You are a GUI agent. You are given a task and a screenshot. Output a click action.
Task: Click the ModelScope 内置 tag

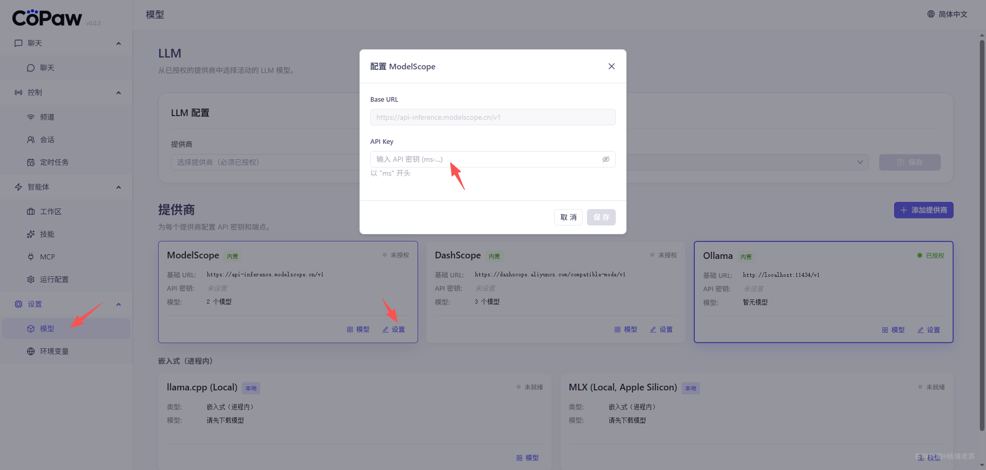tap(233, 256)
